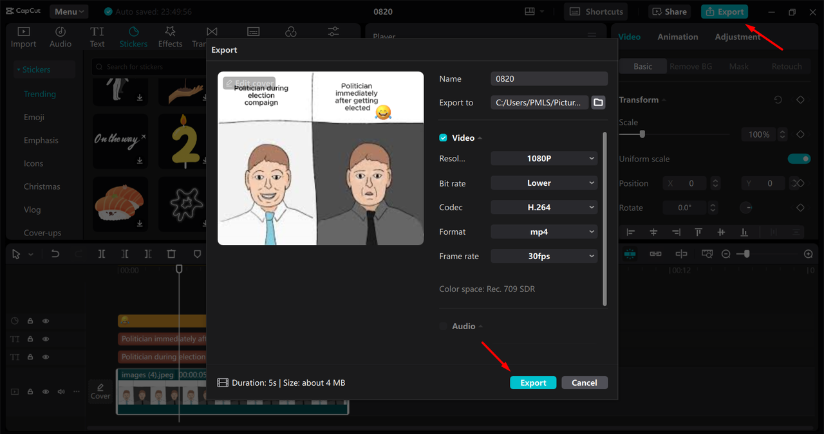Open the Frame rate 30fps dropdown
Image resolution: width=824 pixels, height=434 pixels.
click(x=544, y=256)
